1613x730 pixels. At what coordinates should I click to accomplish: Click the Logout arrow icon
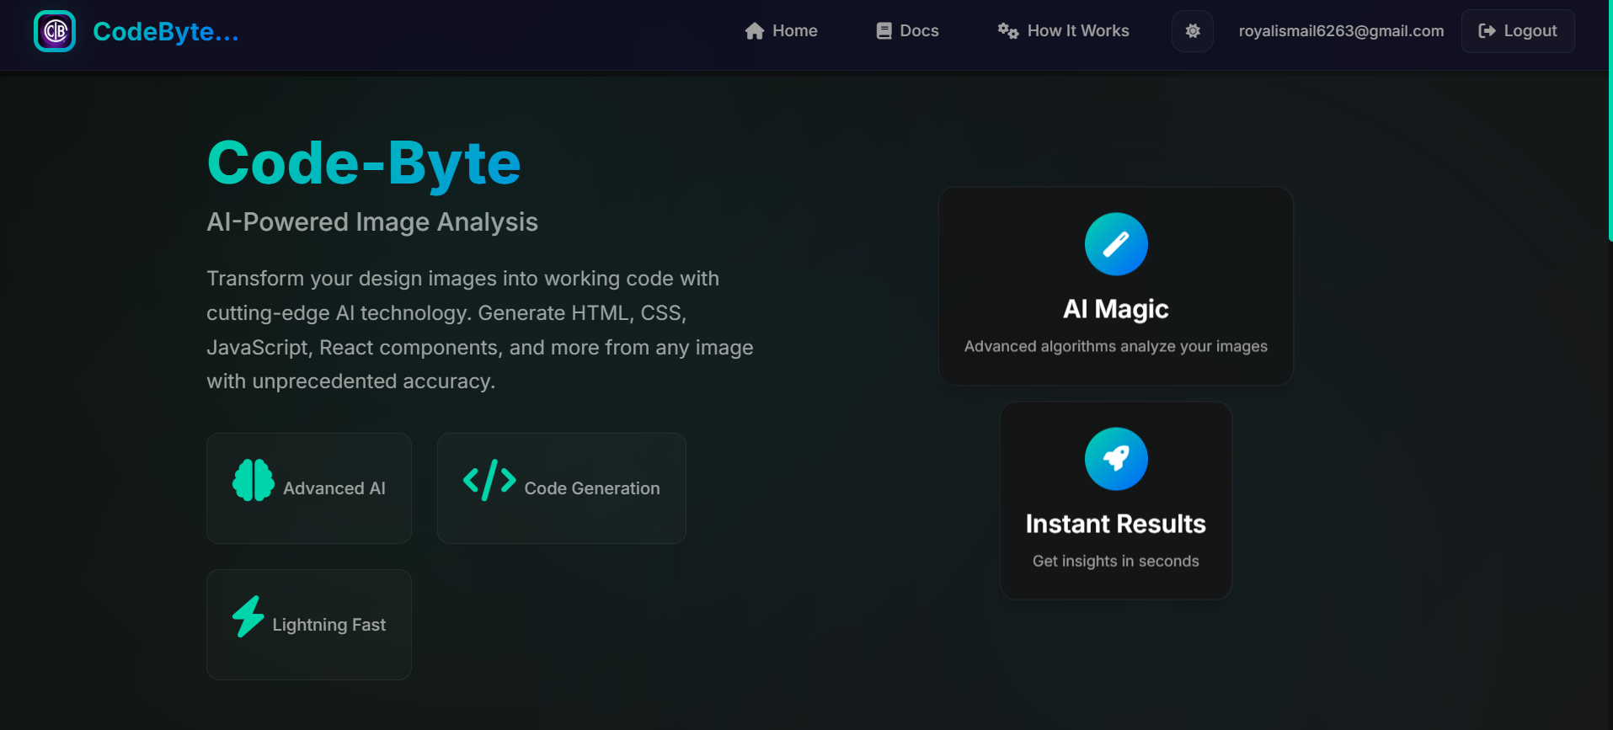[1487, 31]
